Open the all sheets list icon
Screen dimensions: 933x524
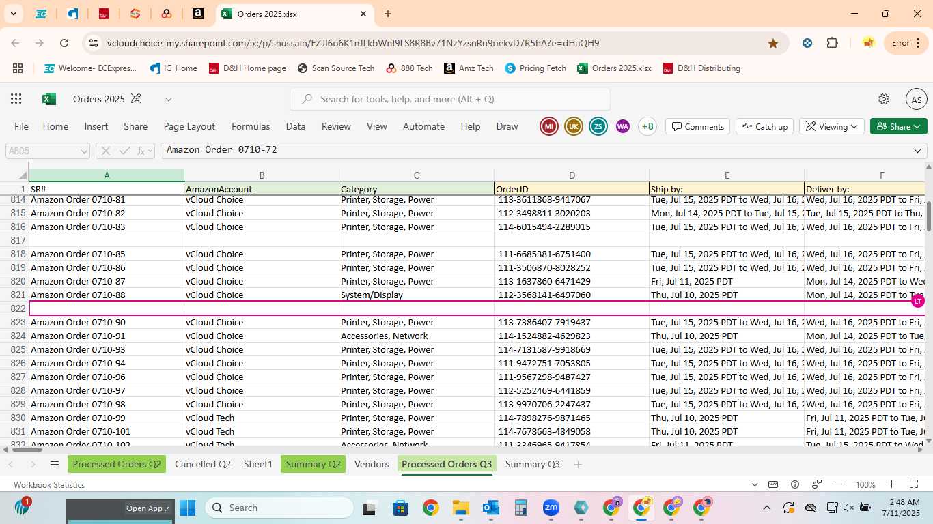pyautogui.click(x=55, y=465)
